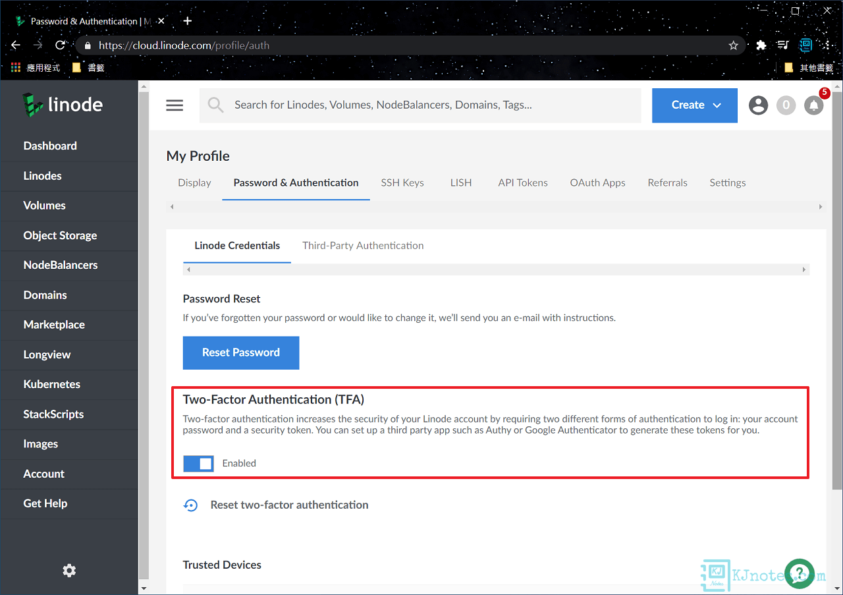The height and width of the screenshot is (595, 843).
Task: Open the LISH tab
Action: [x=461, y=183]
